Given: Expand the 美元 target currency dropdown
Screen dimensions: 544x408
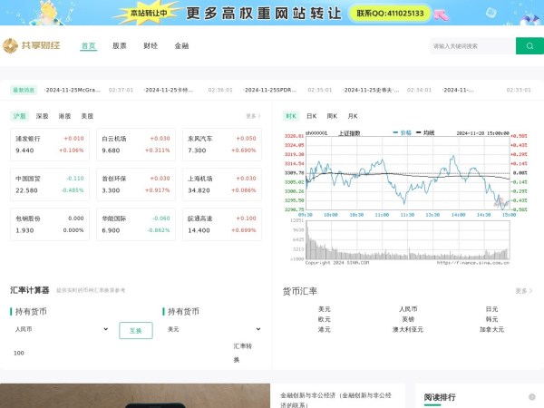Looking at the screenshot, I should point(213,329).
